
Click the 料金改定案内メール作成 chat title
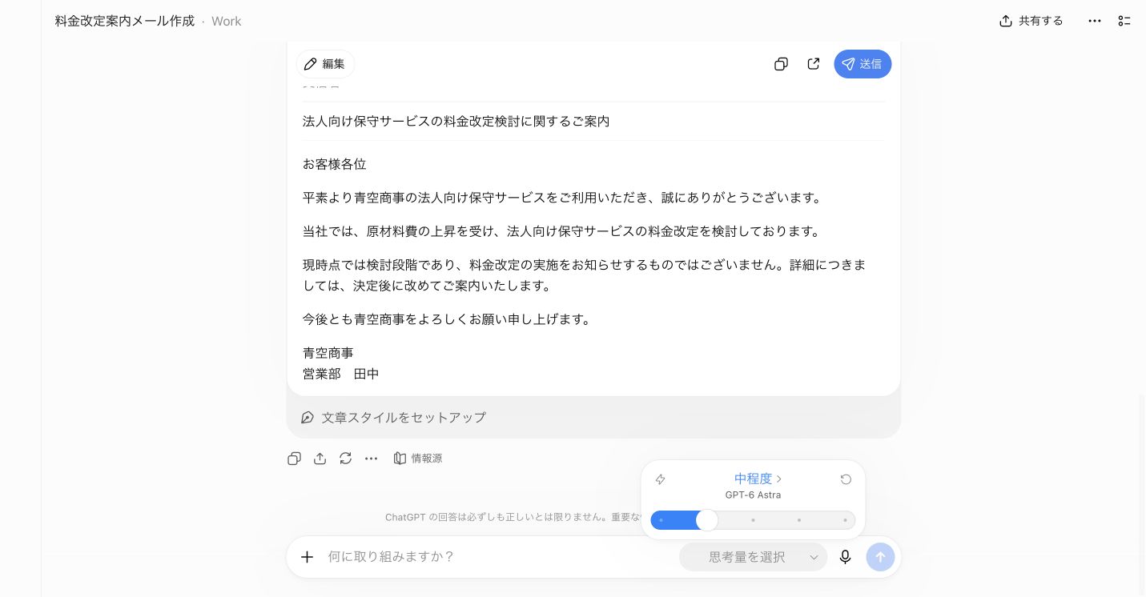click(x=125, y=21)
